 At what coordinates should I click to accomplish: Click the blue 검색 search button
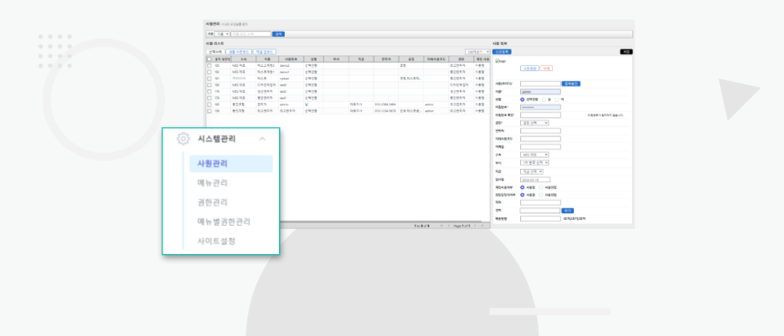pyautogui.click(x=278, y=34)
